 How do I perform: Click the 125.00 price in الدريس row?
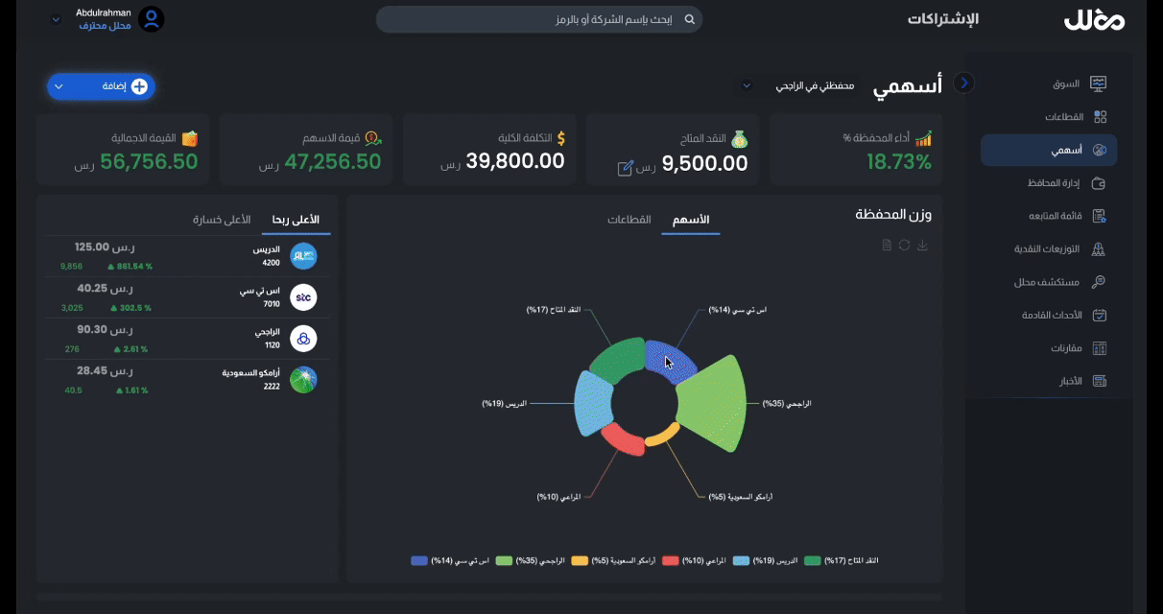tap(92, 247)
